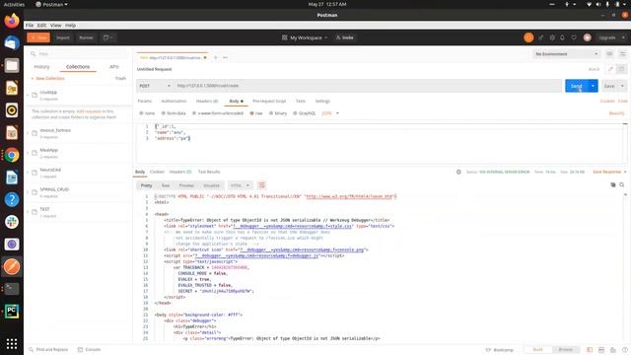Click the sidebar Filter search field

click(x=79, y=53)
